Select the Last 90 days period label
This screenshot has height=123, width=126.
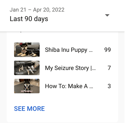tap(29, 19)
